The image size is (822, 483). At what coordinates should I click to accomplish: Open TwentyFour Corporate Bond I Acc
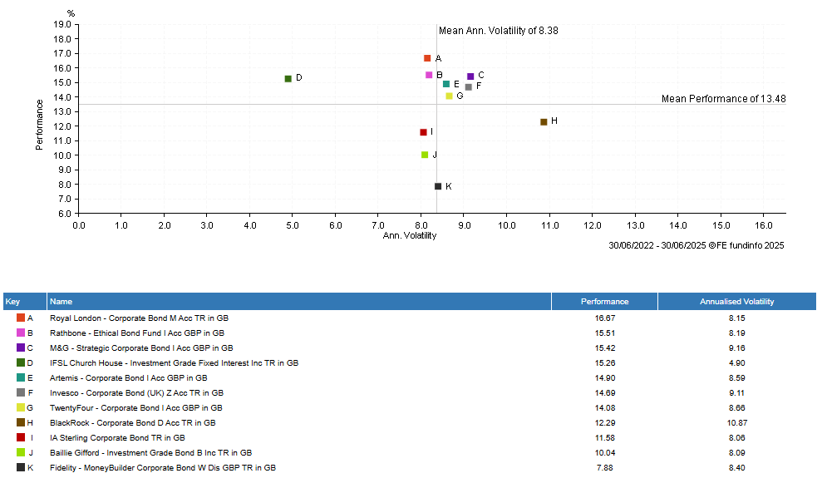(x=135, y=407)
